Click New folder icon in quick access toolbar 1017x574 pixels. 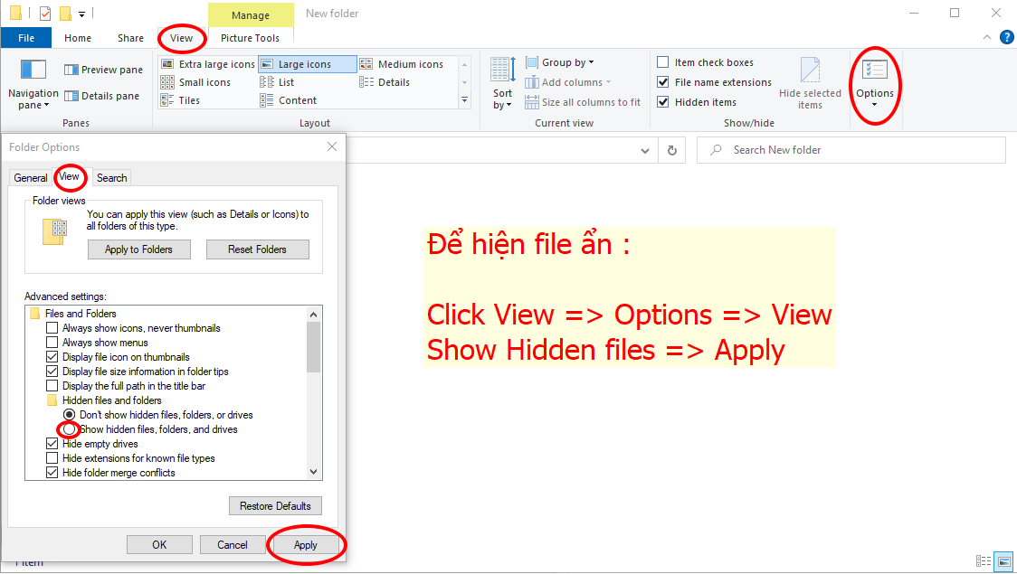click(65, 13)
